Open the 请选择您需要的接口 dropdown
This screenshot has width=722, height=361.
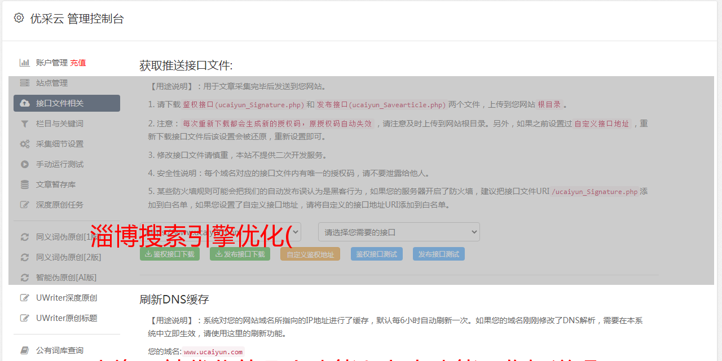(x=399, y=232)
